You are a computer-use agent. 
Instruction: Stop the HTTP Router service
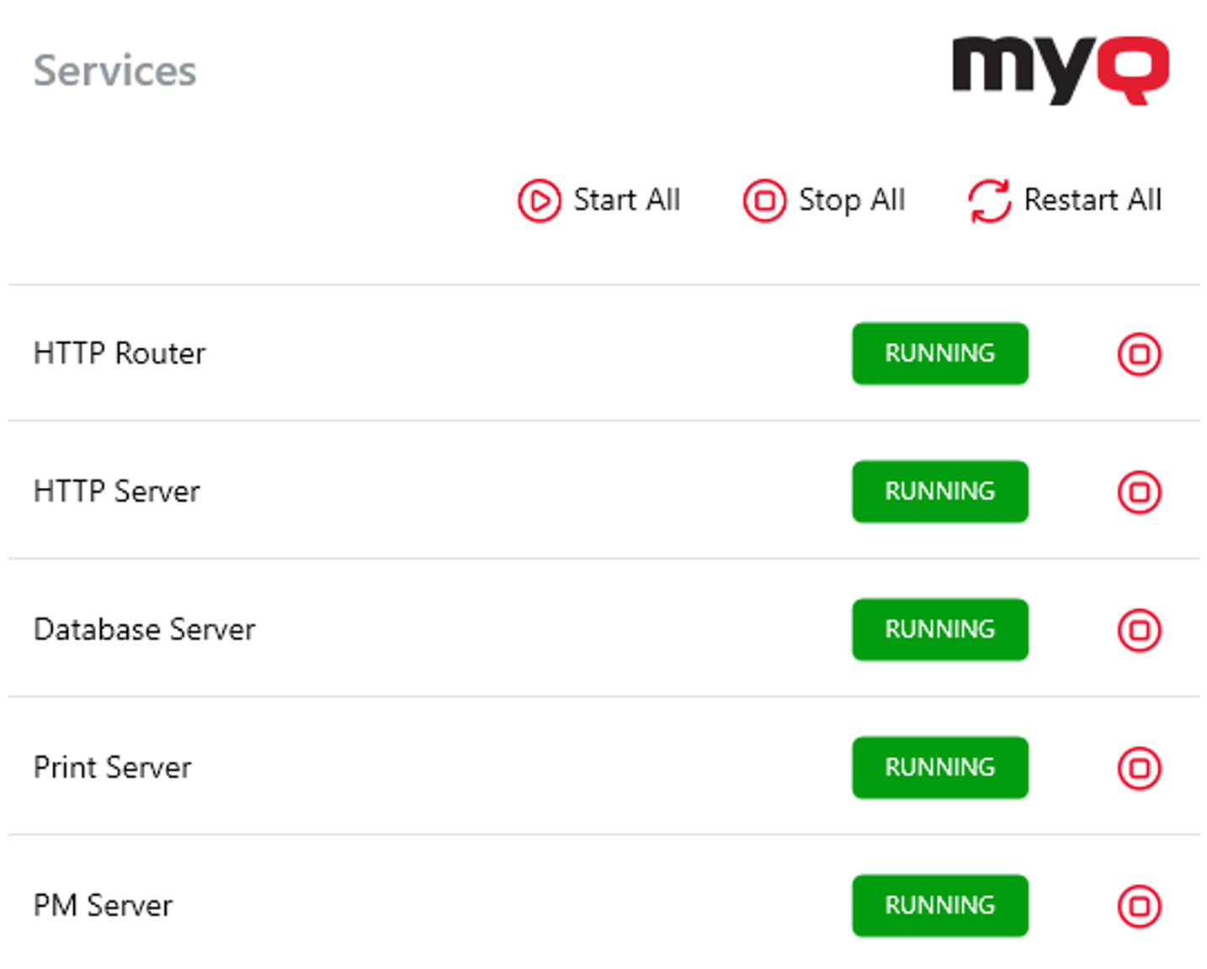coord(1139,354)
